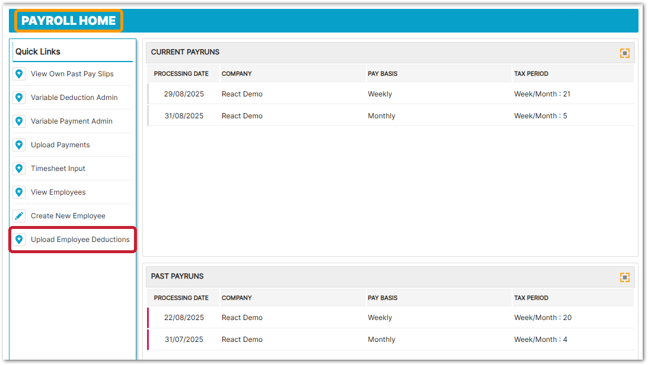
Task: Expand the Past Payruns panel
Action: click(x=624, y=277)
